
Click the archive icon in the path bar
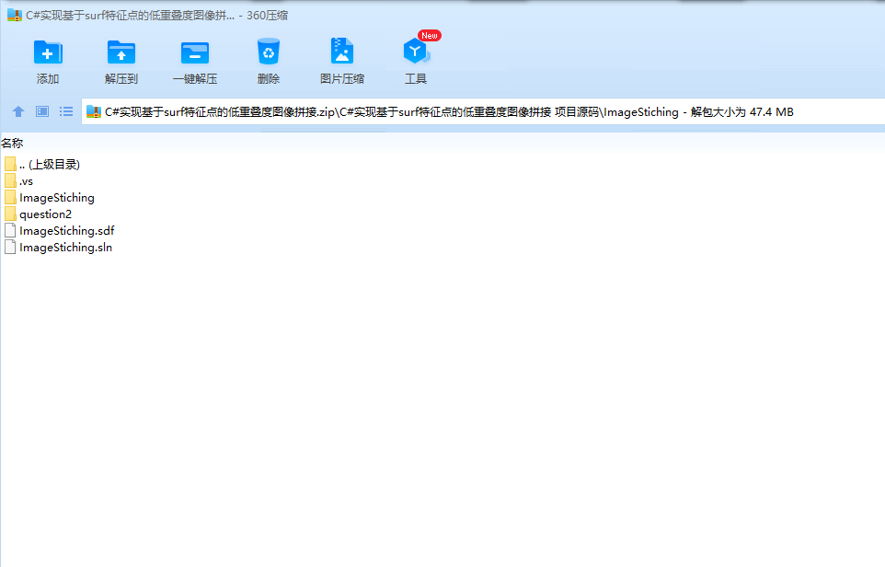(x=94, y=111)
